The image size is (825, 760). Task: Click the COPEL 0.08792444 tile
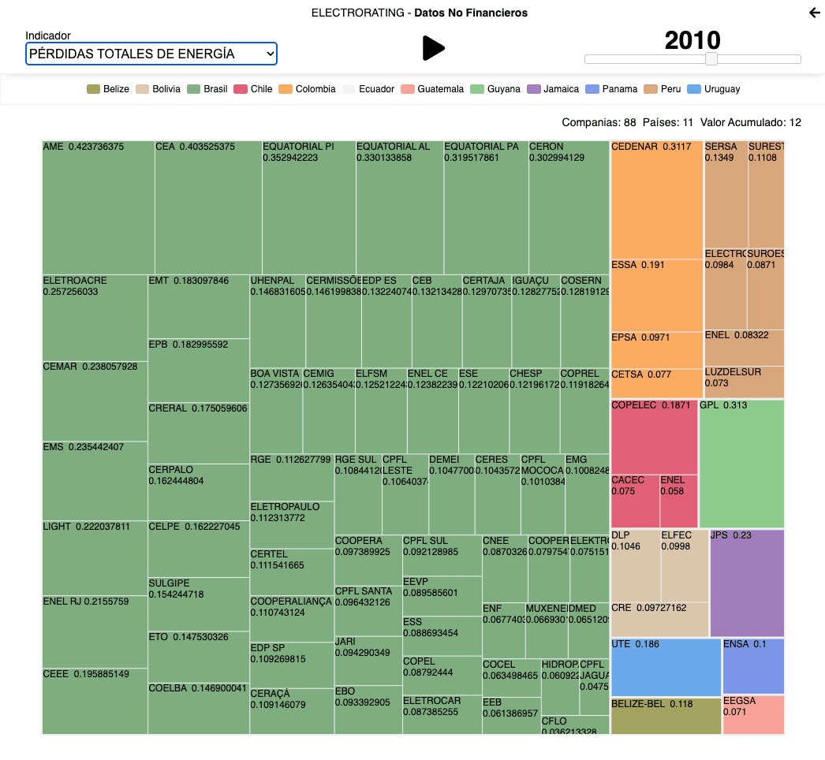coord(442,676)
